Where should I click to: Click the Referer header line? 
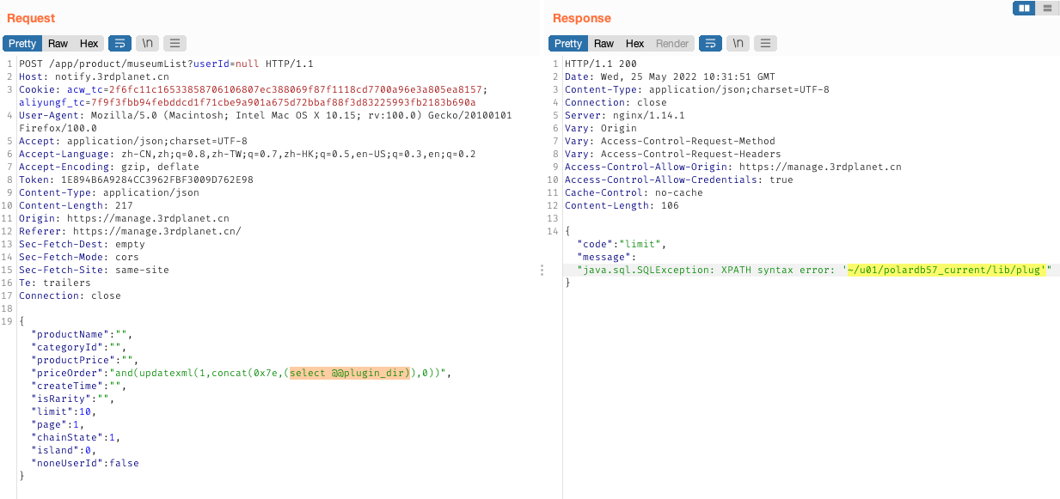coord(130,232)
